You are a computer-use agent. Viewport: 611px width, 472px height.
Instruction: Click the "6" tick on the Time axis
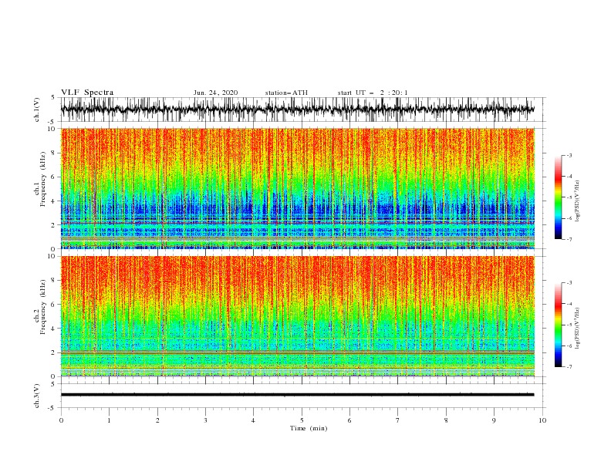pyautogui.click(x=349, y=420)
